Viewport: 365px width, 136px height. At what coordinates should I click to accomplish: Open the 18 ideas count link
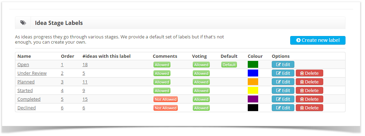pyautogui.click(x=85, y=65)
